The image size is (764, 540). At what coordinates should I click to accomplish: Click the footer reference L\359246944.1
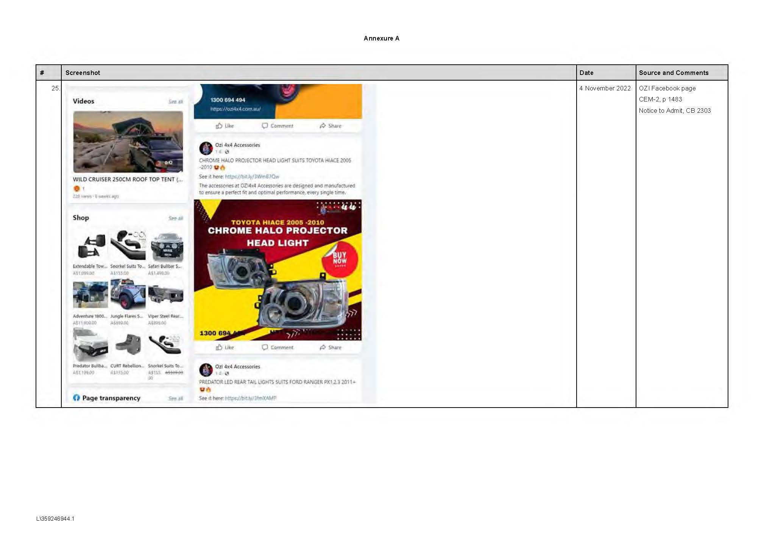point(55,519)
